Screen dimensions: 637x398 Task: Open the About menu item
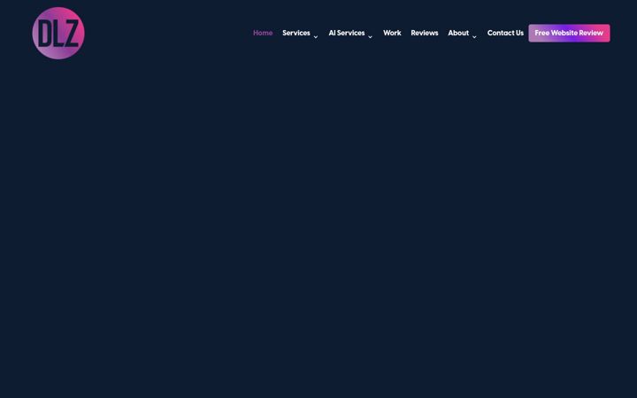click(458, 33)
